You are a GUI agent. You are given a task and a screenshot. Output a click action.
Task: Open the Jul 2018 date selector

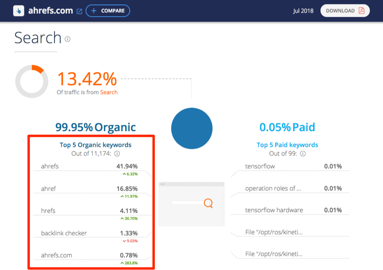303,11
